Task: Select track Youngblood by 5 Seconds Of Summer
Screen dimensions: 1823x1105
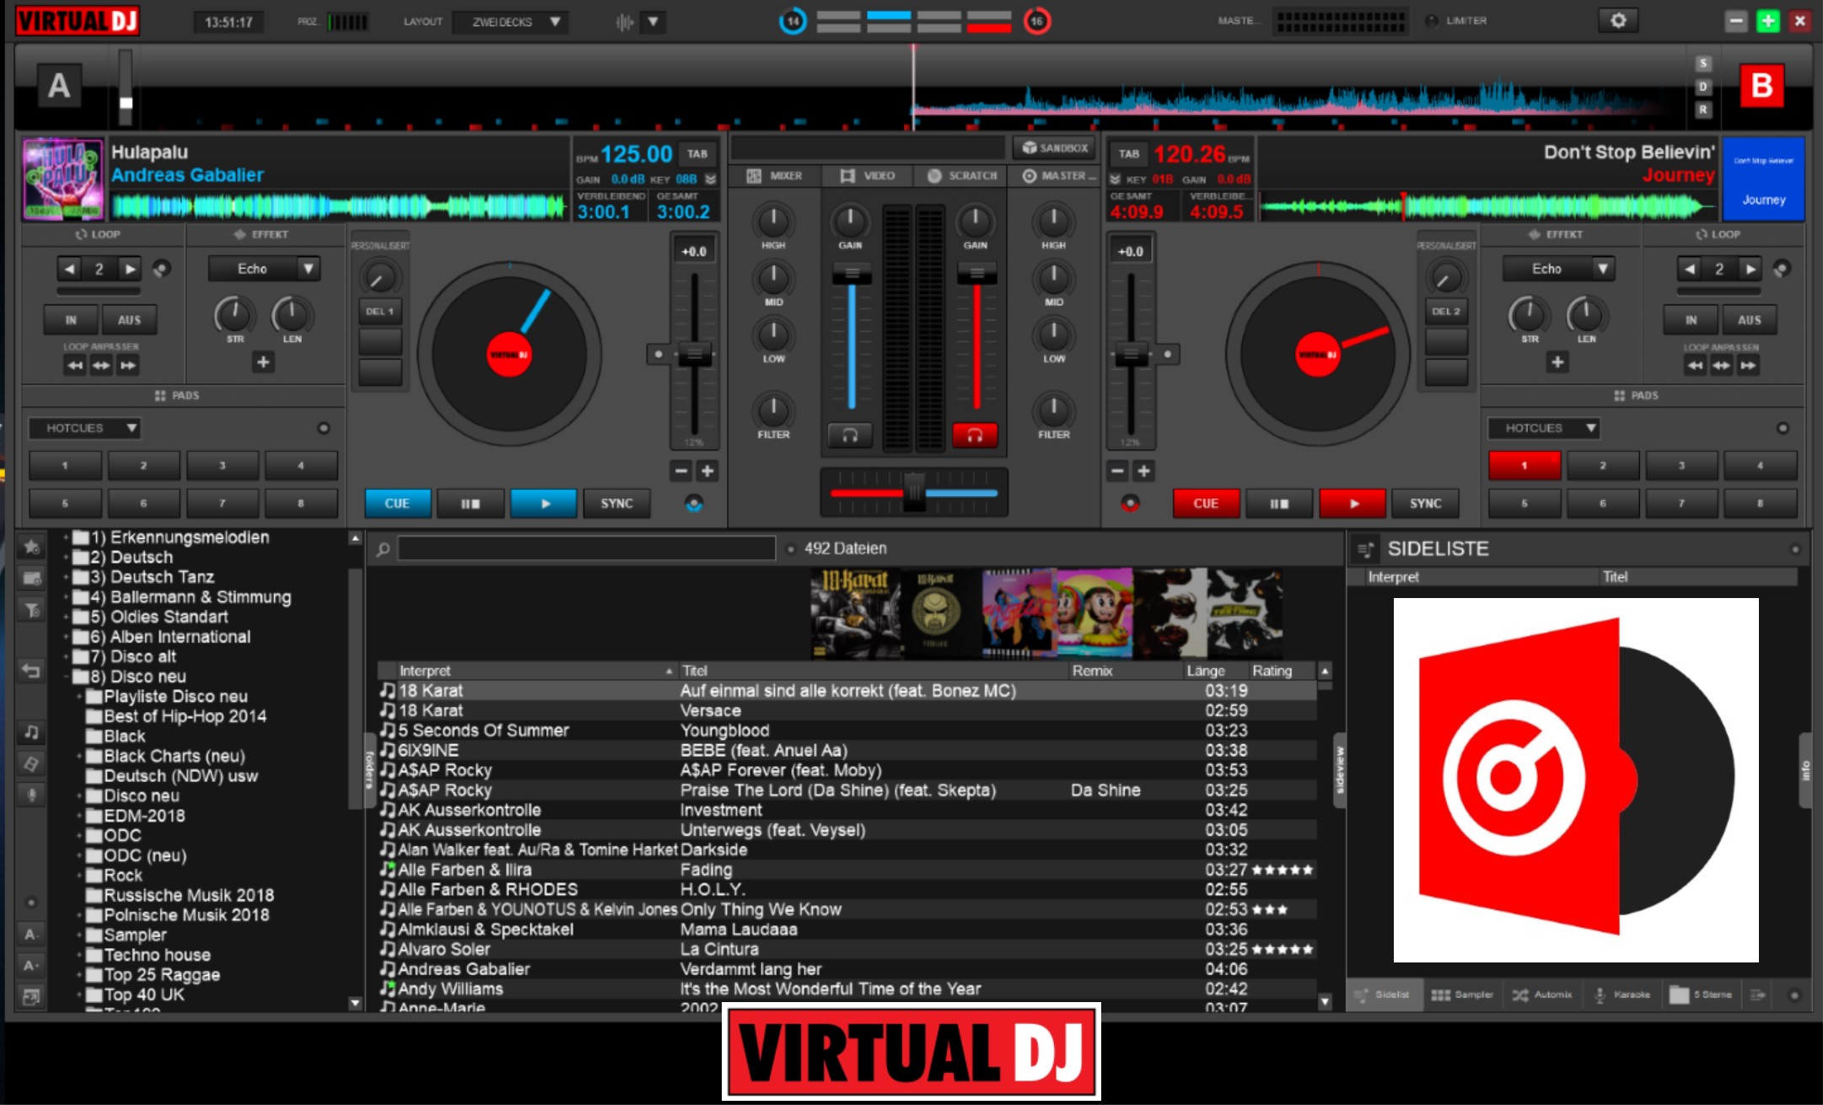Action: (x=847, y=730)
